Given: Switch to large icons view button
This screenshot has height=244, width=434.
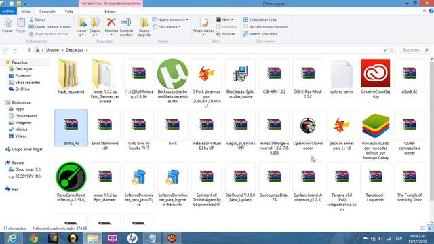Looking at the screenshot, I should pyautogui.click(x=430, y=228).
